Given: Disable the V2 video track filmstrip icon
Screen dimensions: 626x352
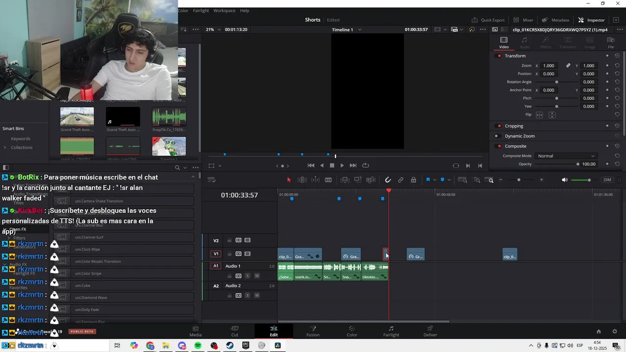Looking at the screenshot, I should point(247,241).
